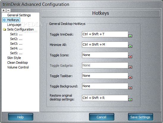Expand all tree nodes with plus button
The width and height of the screenshot is (163, 123).
[x=4, y=10]
